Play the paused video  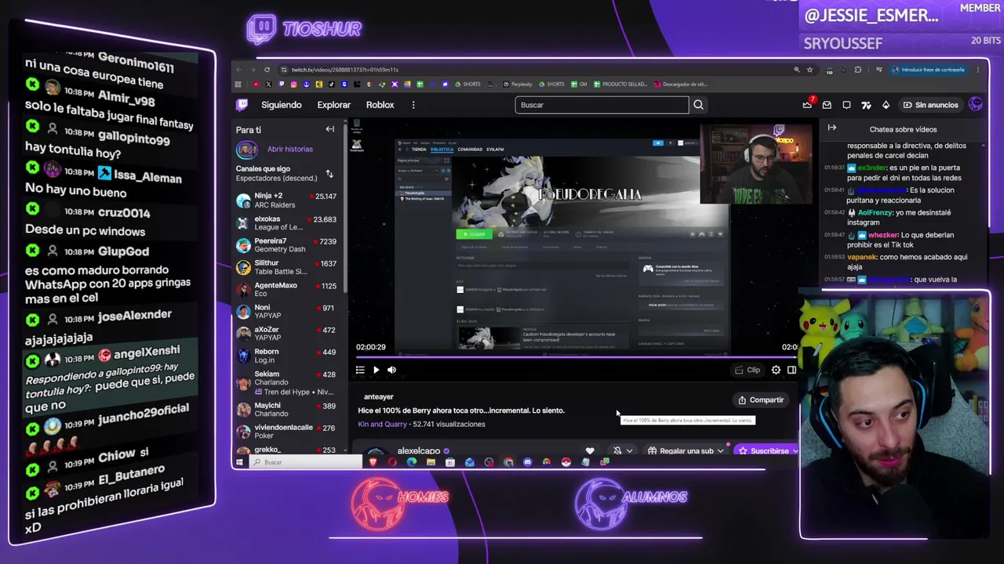(x=376, y=370)
